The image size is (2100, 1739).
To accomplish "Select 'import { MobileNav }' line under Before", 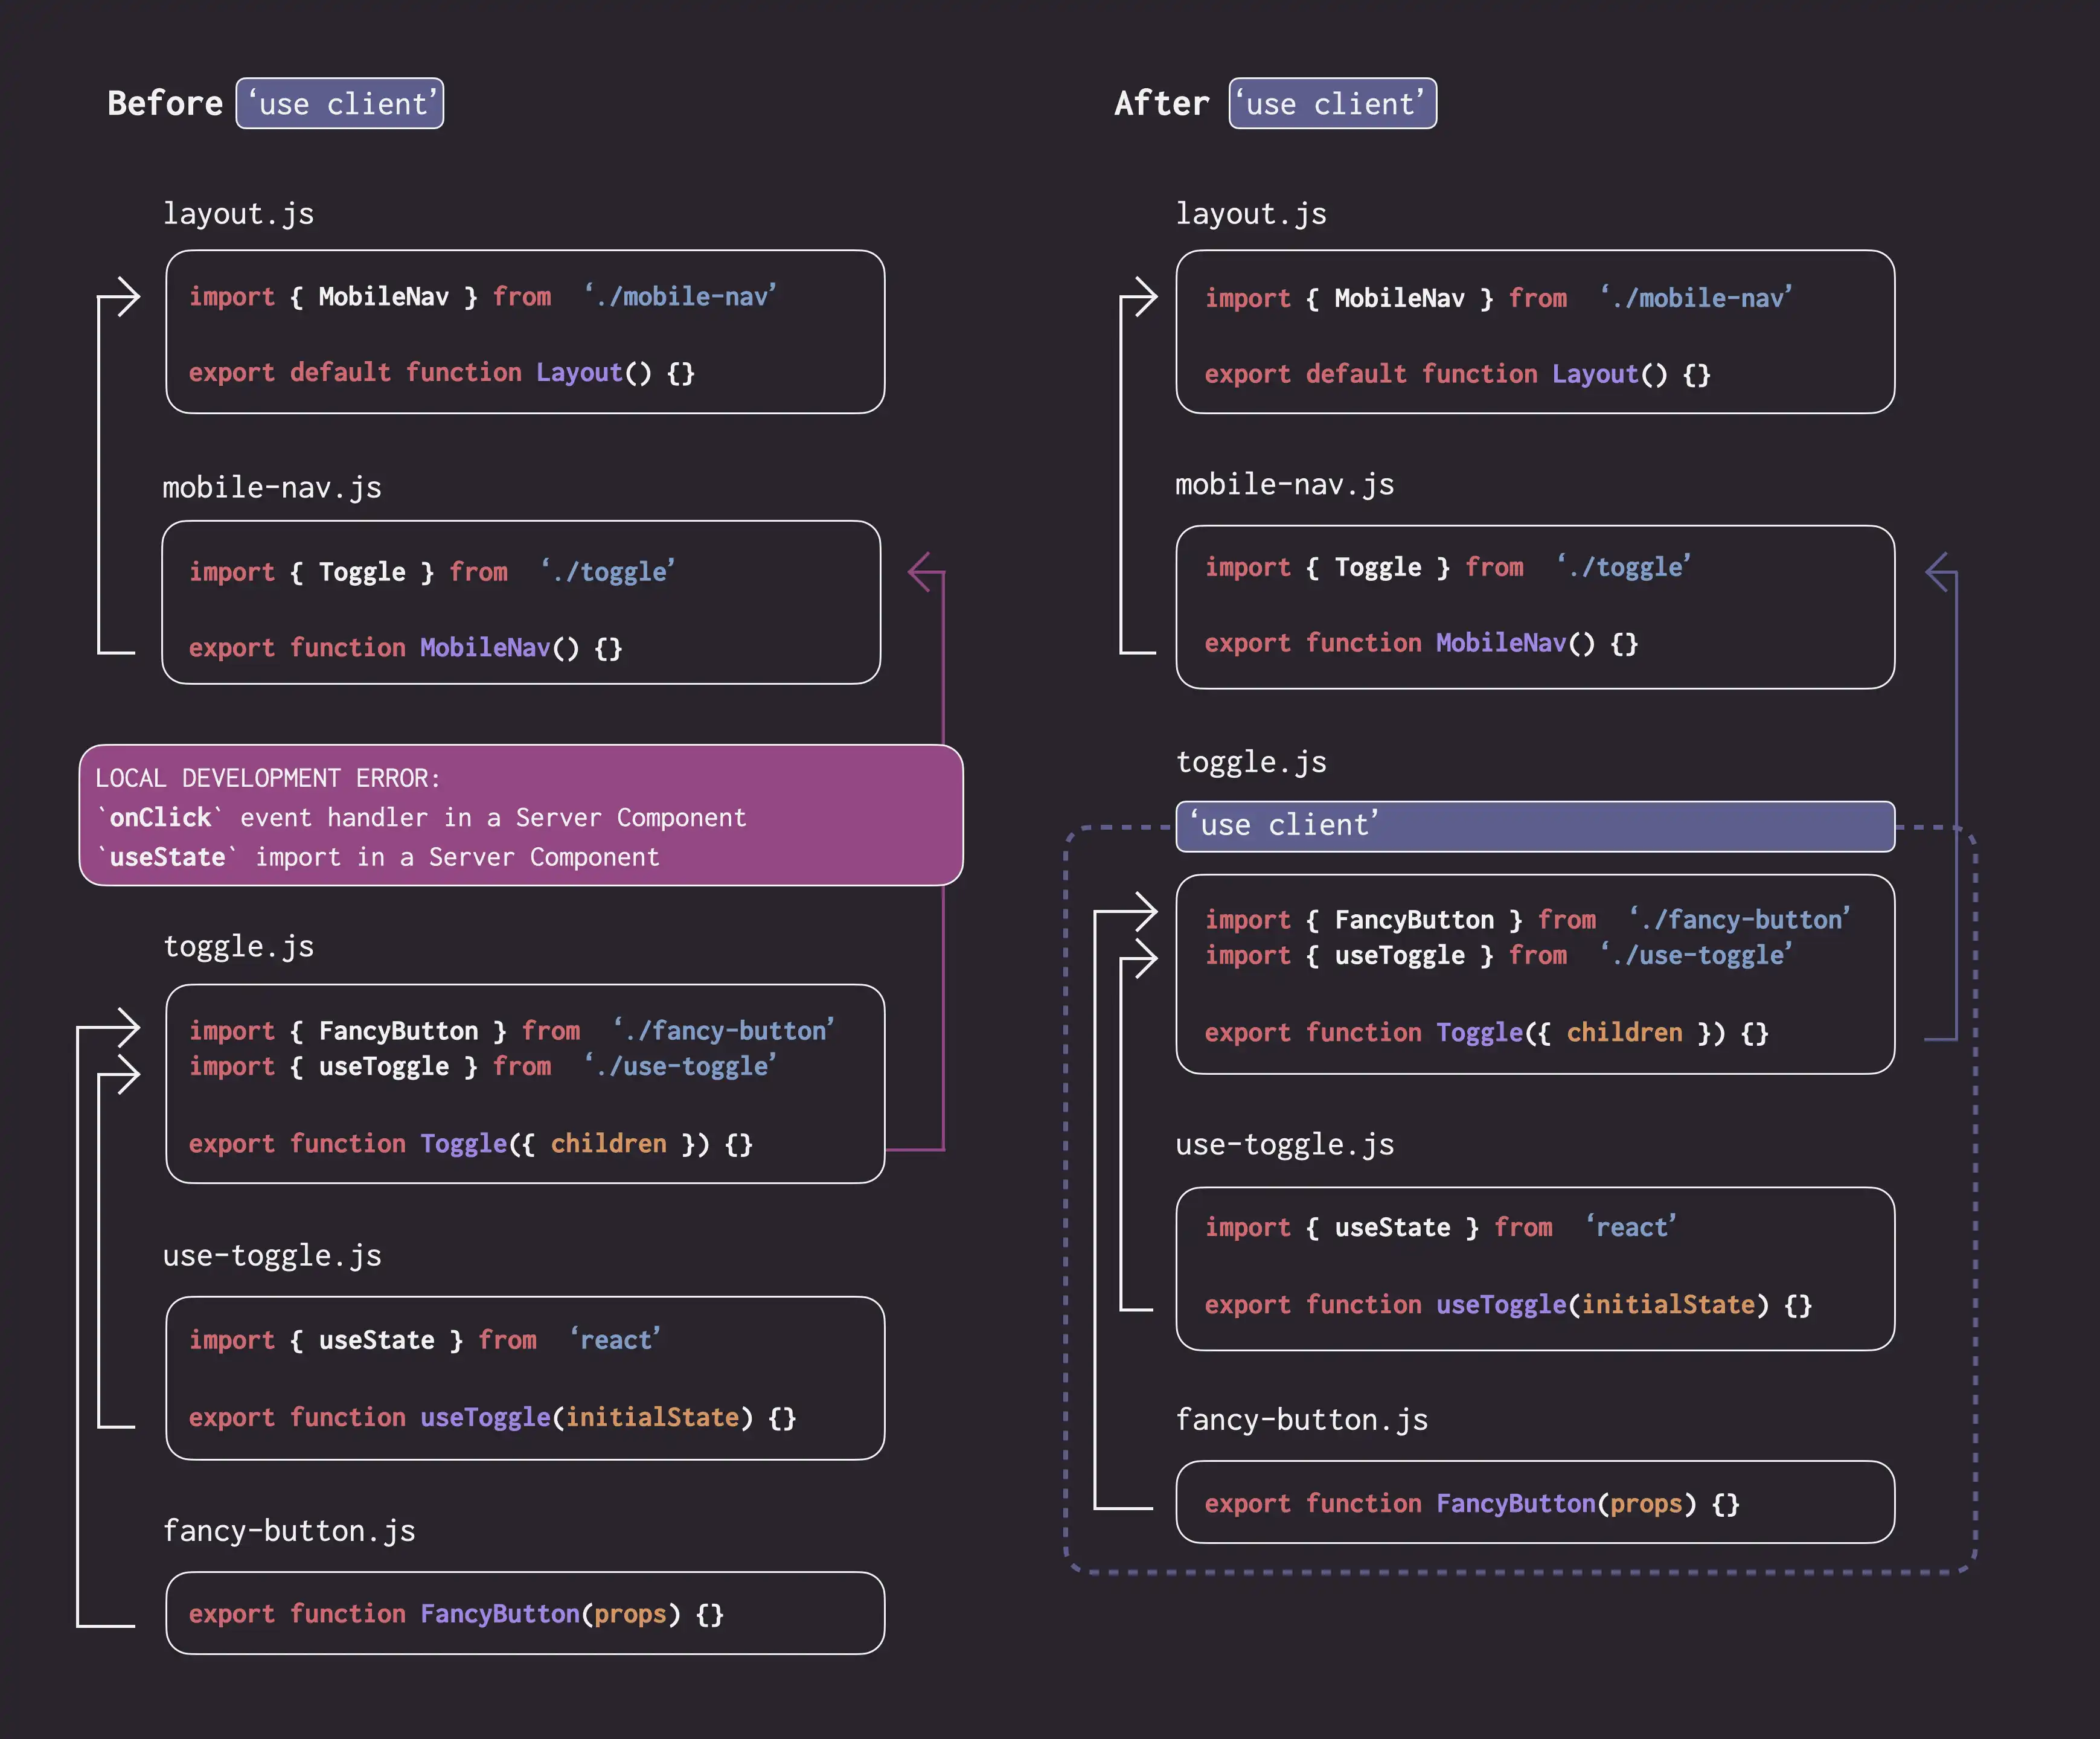I will [x=483, y=296].
